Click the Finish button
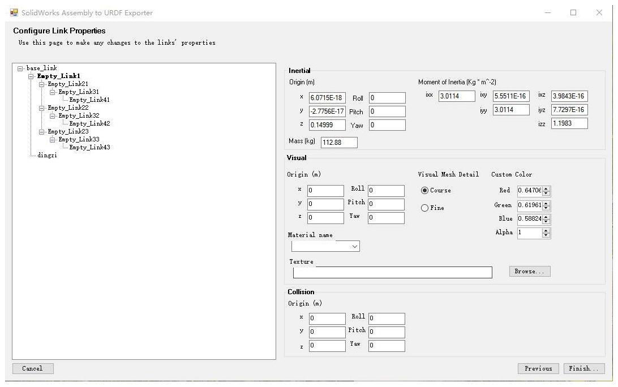Viewport: 618px width, 387px height. pyautogui.click(x=583, y=368)
